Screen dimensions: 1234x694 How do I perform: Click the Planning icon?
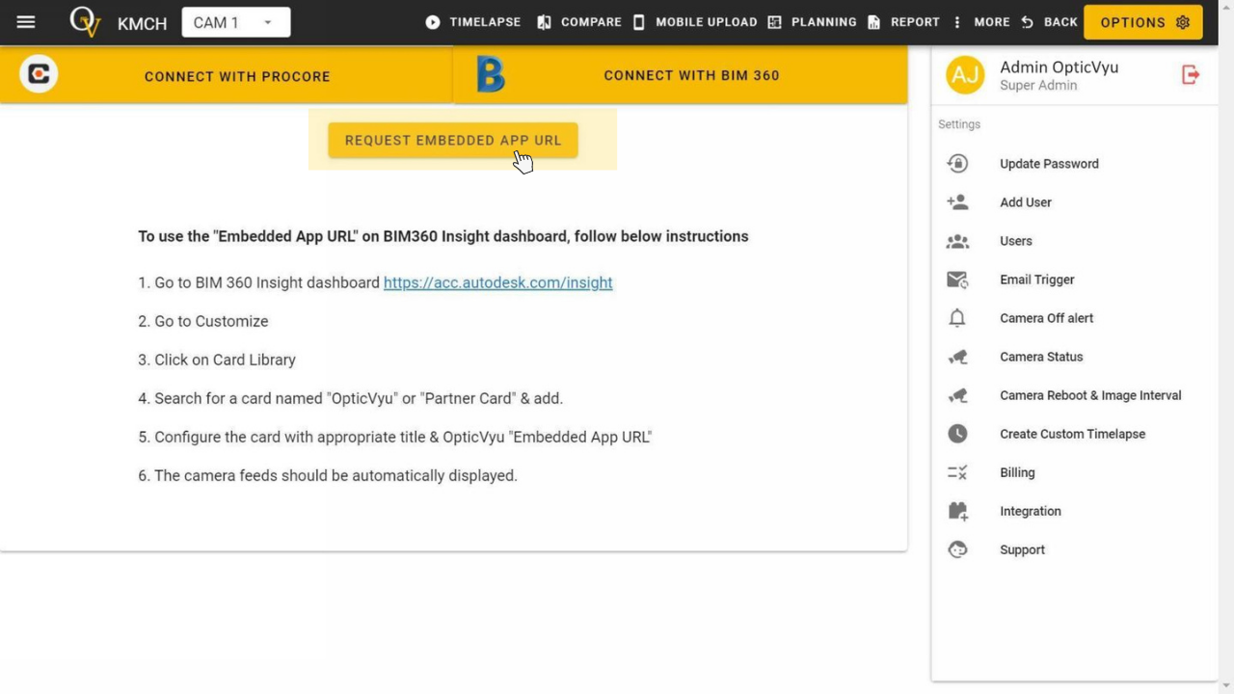pos(775,22)
